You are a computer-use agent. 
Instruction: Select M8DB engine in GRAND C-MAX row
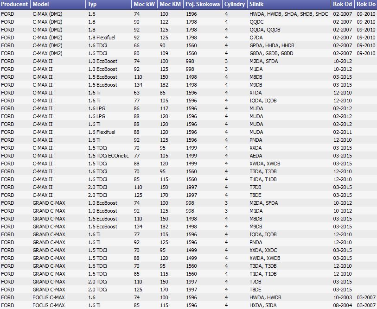256,219
